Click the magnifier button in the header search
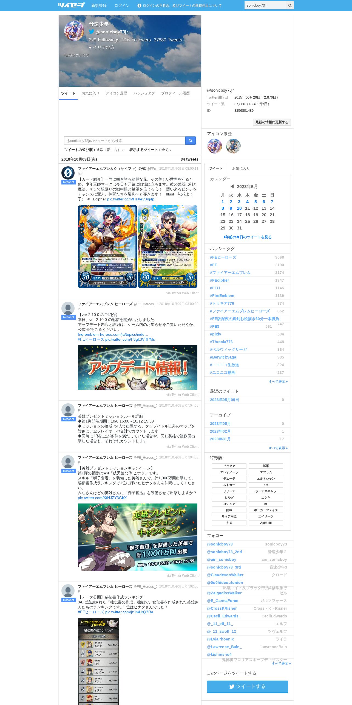The height and width of the screenshot is (705, 352). tap(290, 5)
